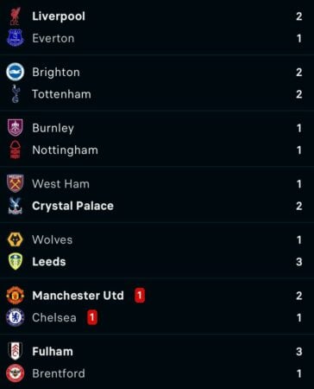Click the Crystal Palace eagle crest

pos(16,206)
